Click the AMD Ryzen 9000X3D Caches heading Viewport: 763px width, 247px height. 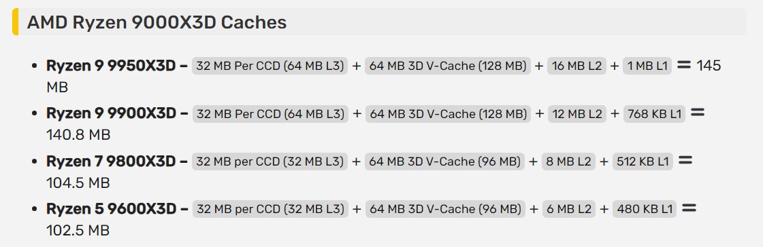pos(157,22)
